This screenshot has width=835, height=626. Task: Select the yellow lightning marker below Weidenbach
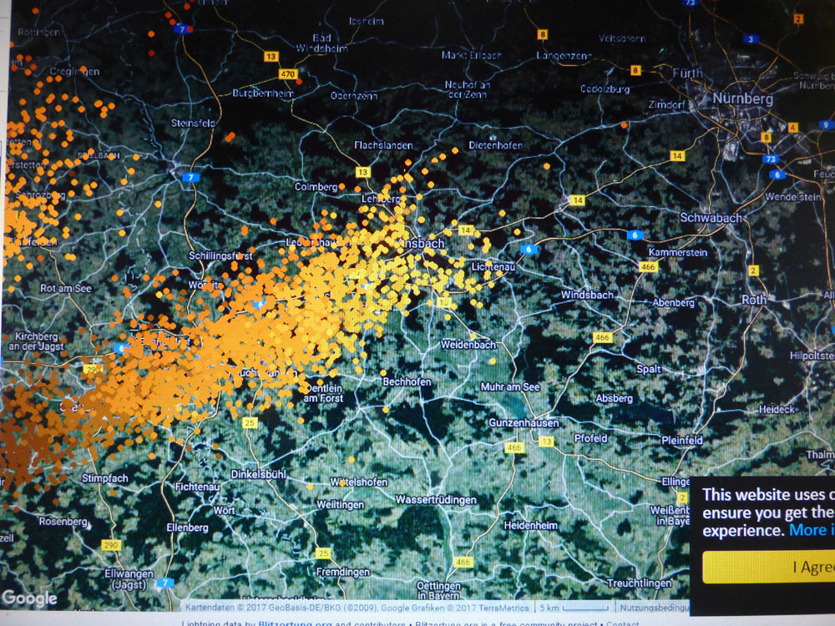(493, 361)
